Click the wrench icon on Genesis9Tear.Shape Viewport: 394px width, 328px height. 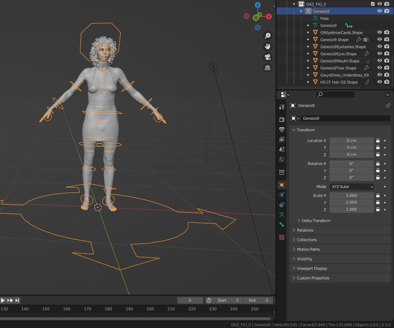(367, 68)
